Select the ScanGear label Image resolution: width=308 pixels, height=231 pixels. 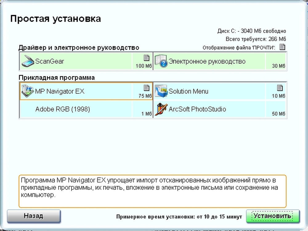50,61
